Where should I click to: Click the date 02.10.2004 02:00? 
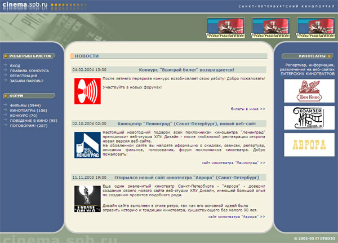[90, 123]
